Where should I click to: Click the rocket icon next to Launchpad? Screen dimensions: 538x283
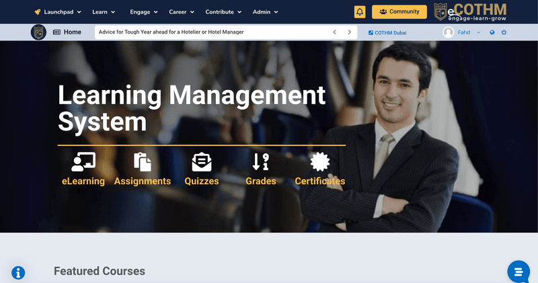(x=38, y=12)
